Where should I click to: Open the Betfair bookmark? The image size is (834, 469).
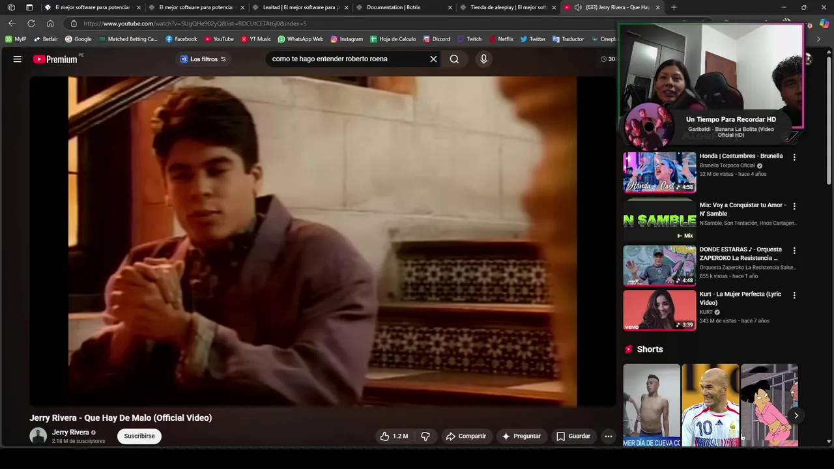46,39
